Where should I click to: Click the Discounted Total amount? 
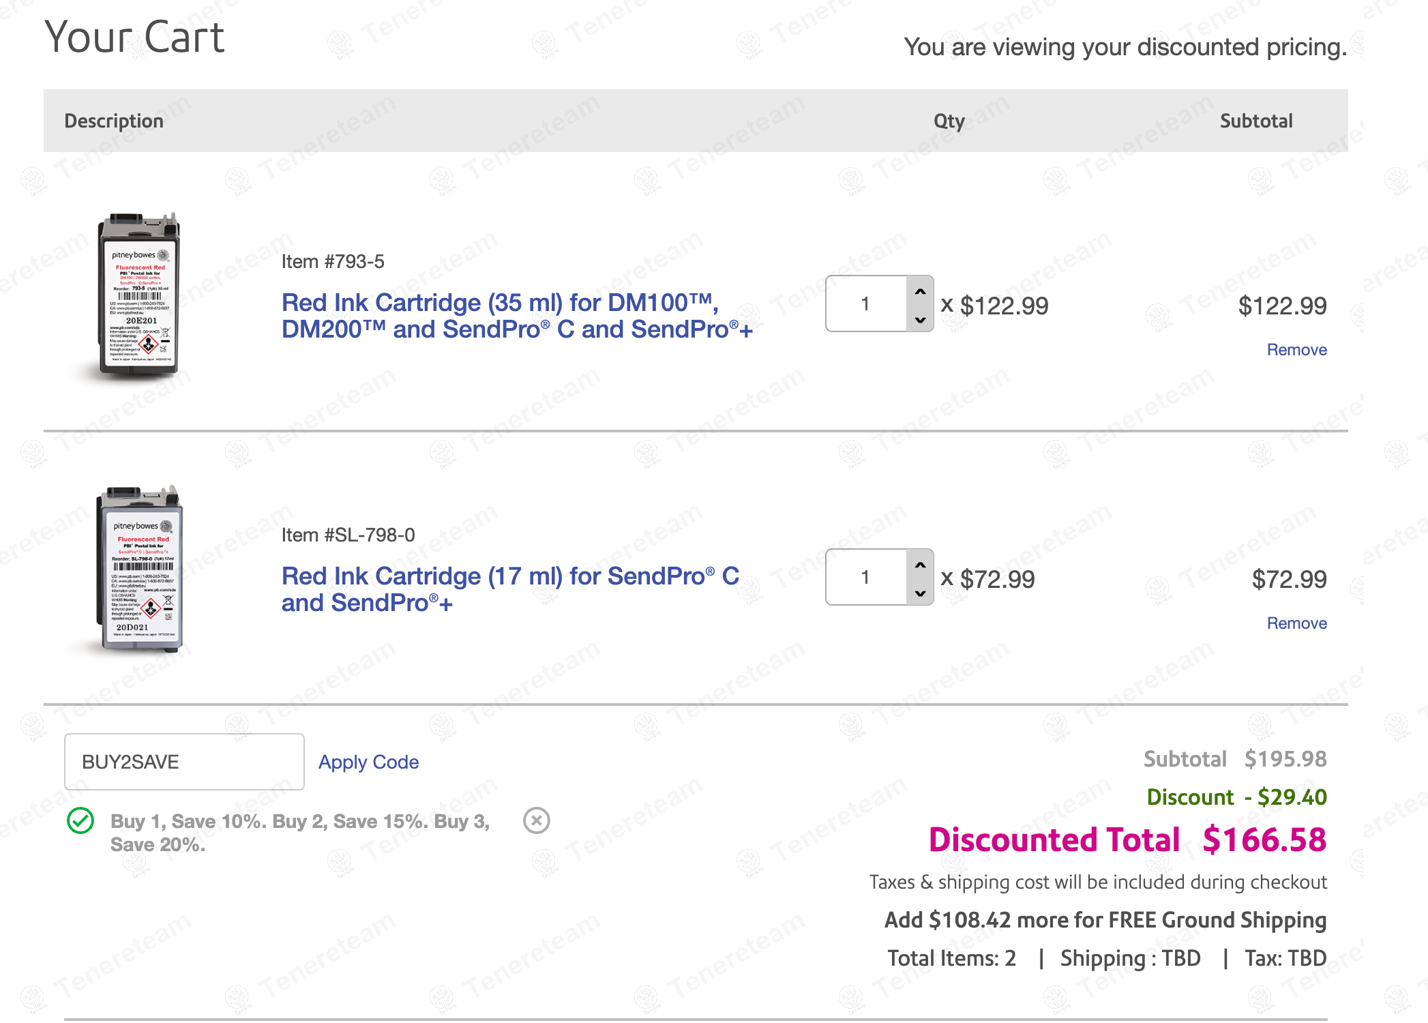point(1264,840)
